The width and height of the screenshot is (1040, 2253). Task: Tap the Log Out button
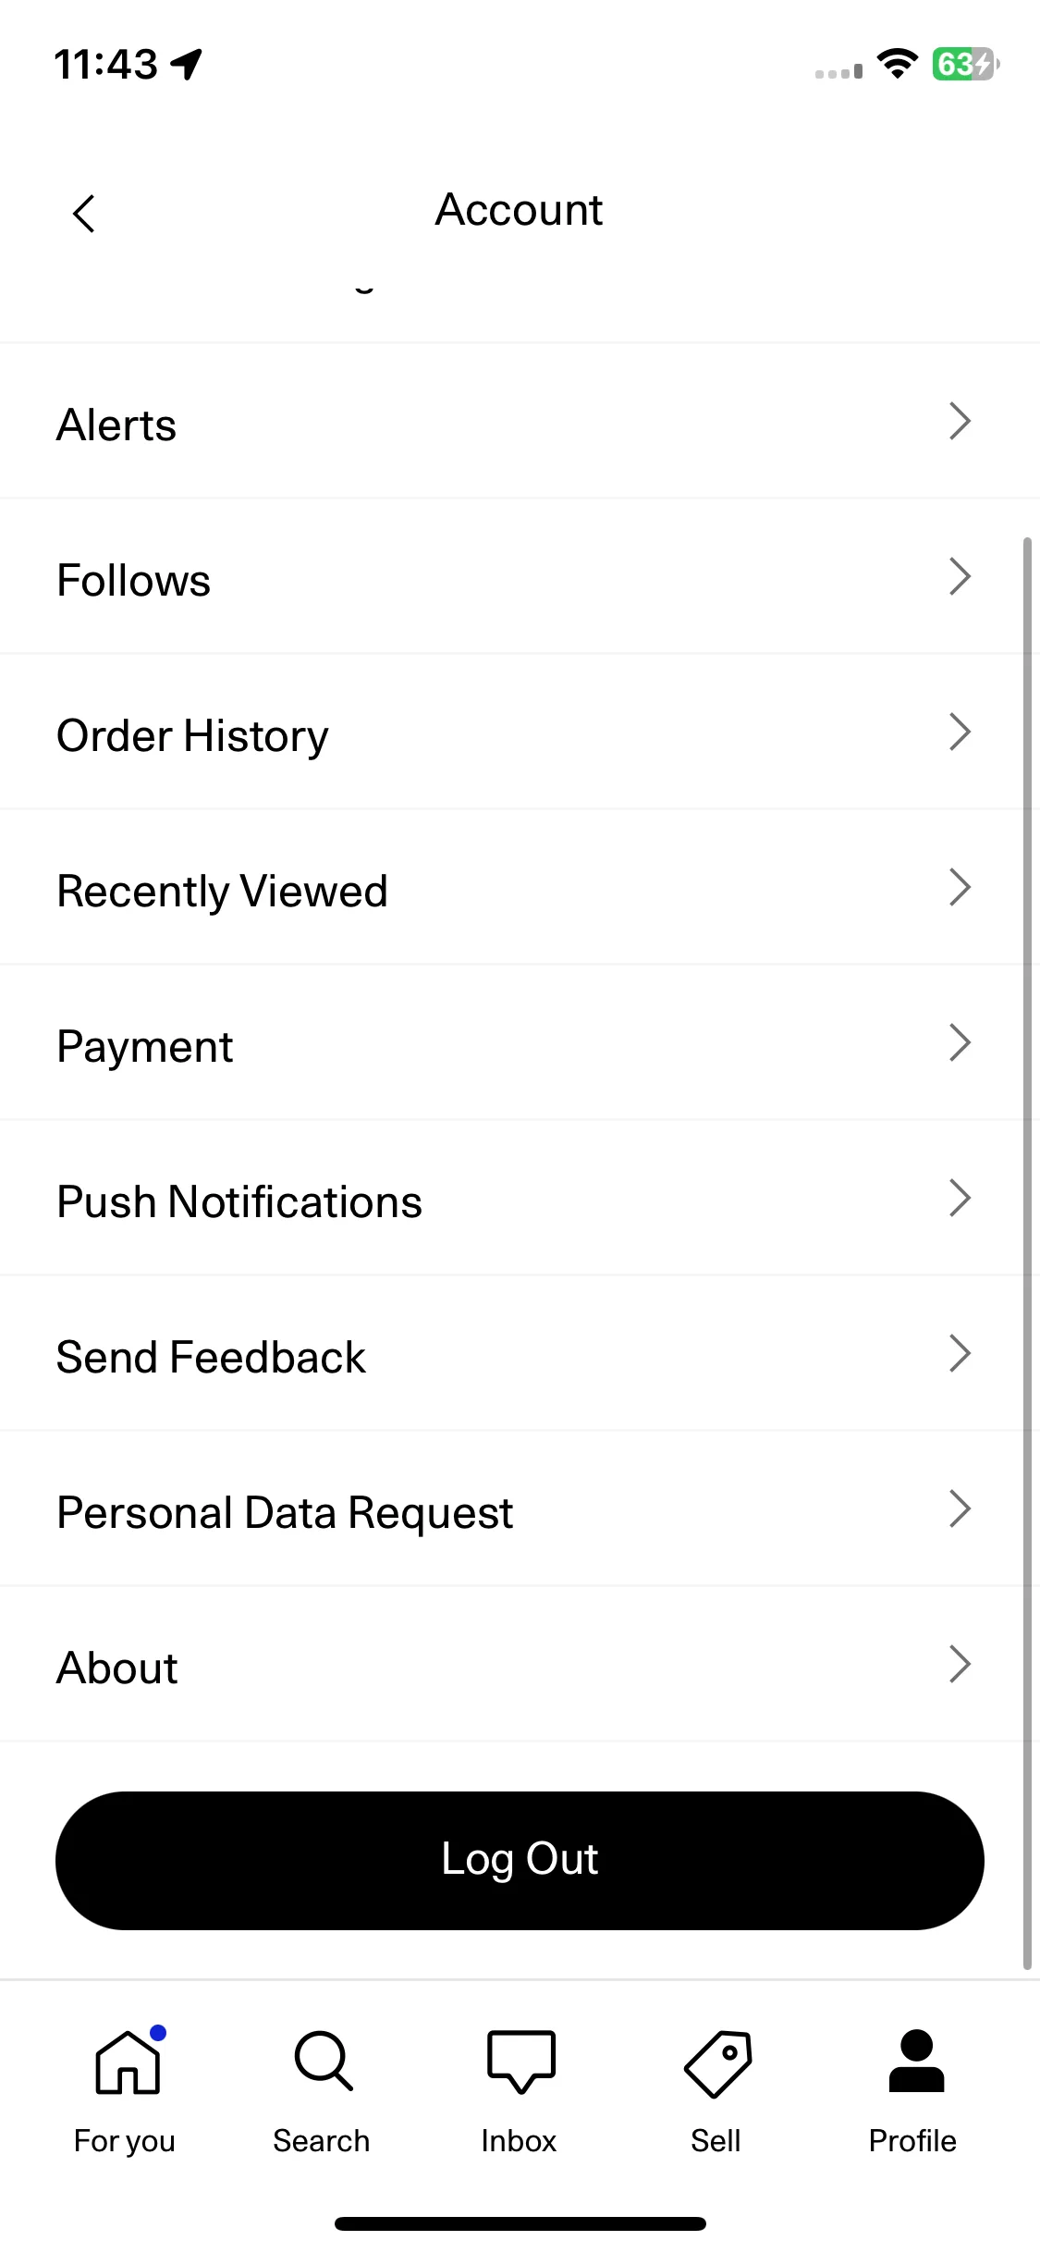(520, 1860)
